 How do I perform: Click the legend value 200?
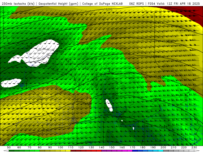point(163,147)
